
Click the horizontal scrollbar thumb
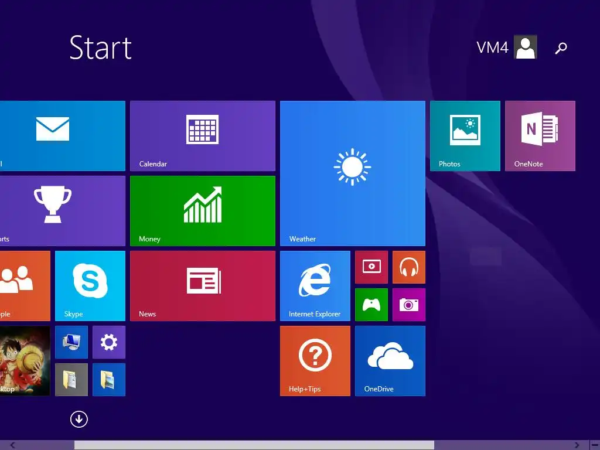[254, 445]
